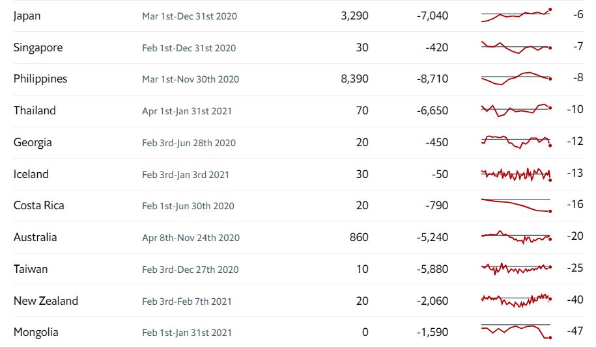Select the Japan country name

[26, 15]
